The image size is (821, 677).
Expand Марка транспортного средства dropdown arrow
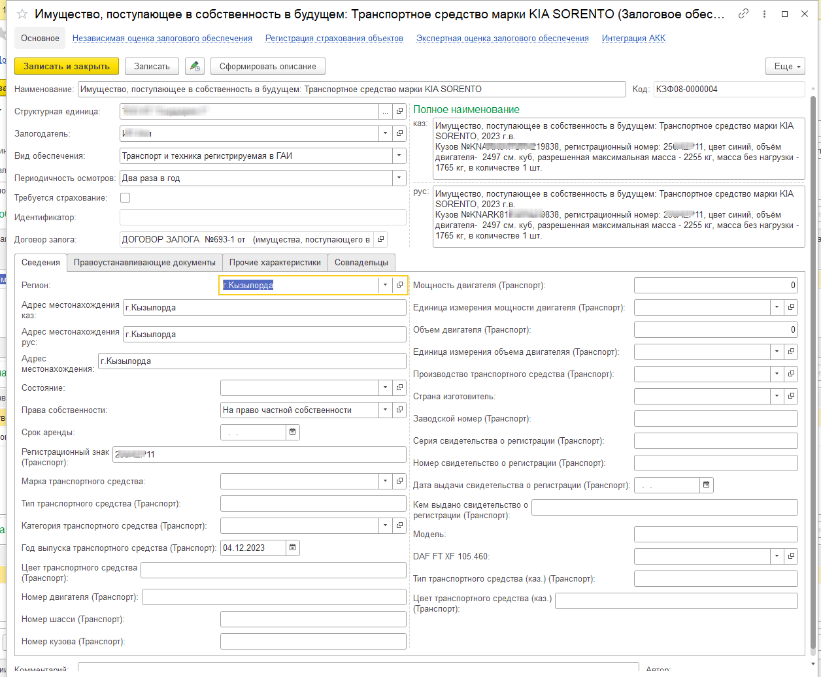(385, 482)
